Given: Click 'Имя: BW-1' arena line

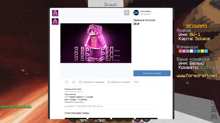Looking at the screenshot, I should [x=189, y=35].
